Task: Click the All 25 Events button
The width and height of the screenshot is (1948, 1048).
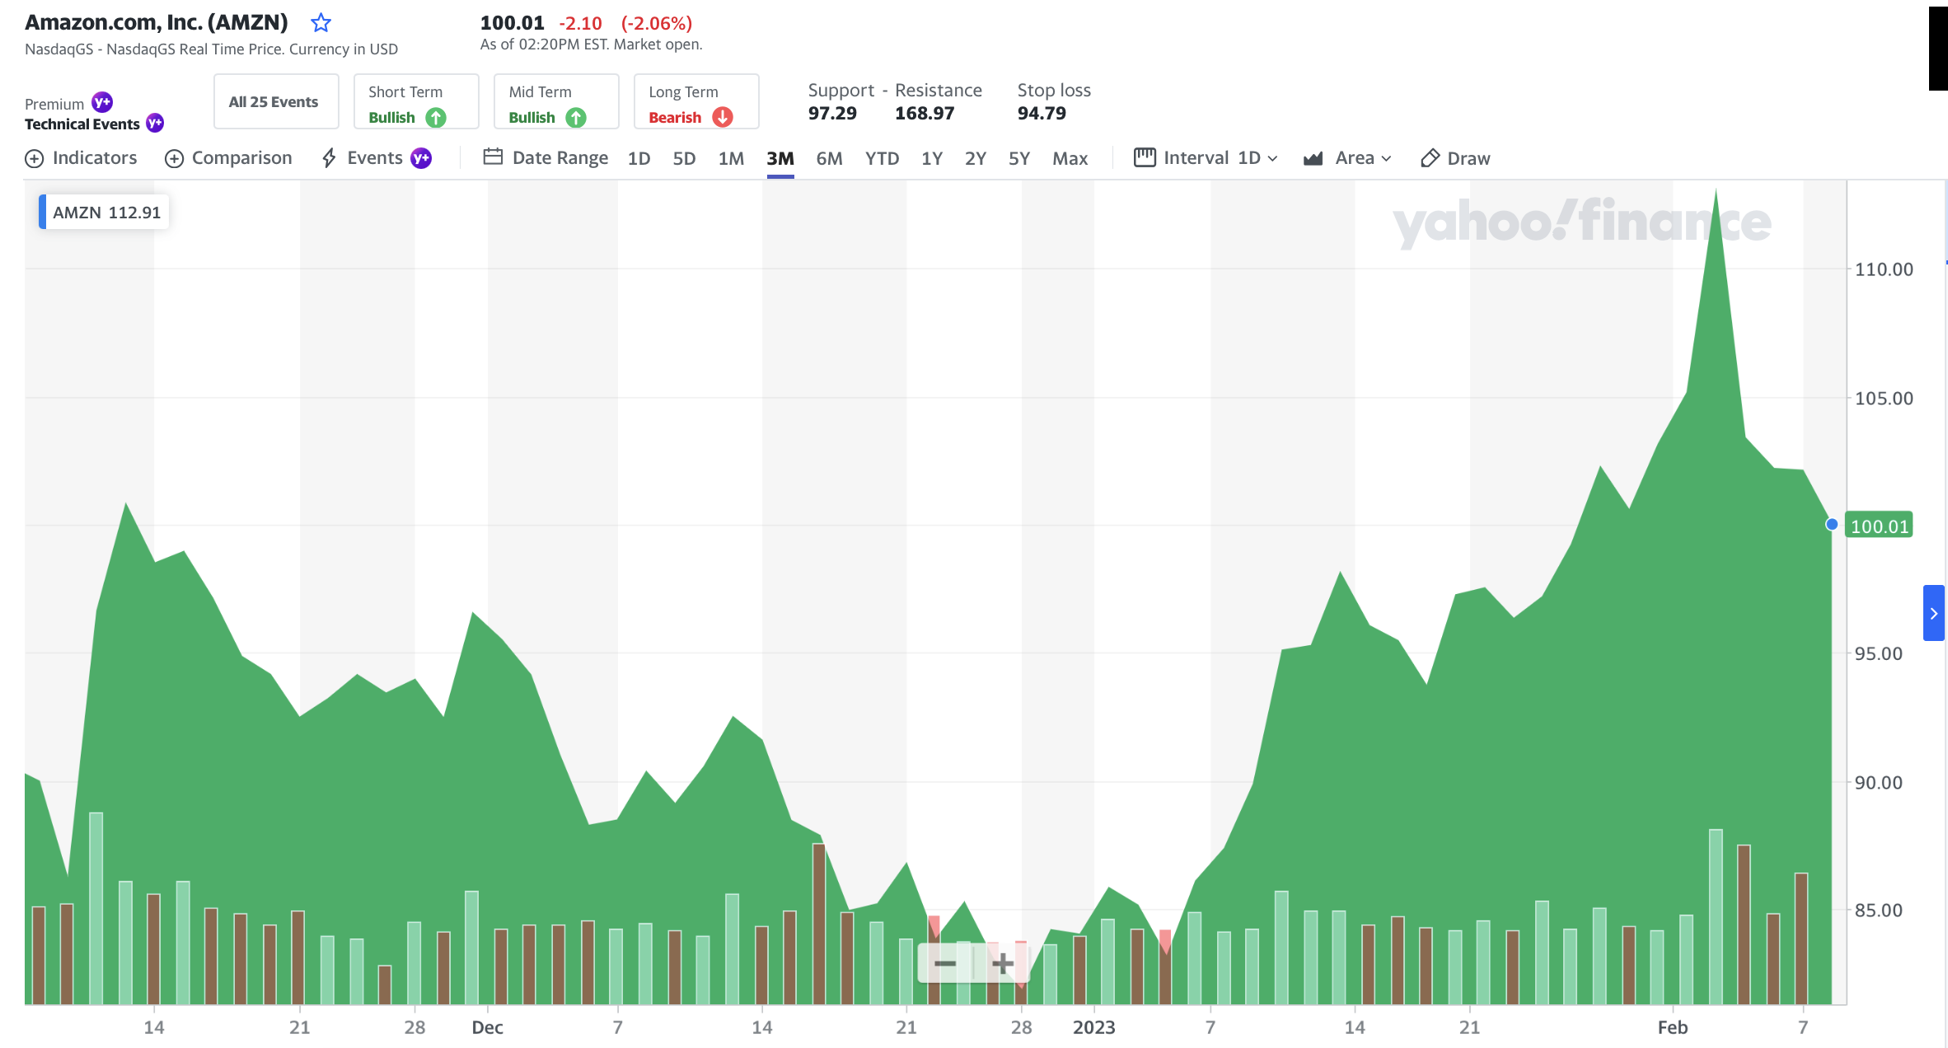Action: click(275, 102)
